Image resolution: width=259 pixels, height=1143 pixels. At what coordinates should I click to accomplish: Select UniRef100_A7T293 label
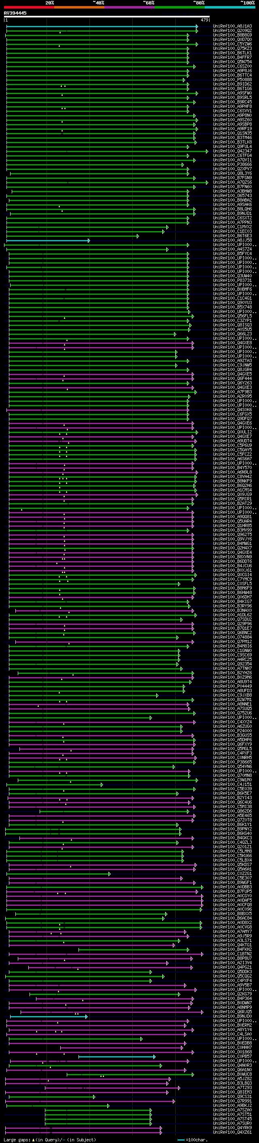[232, 1087]
